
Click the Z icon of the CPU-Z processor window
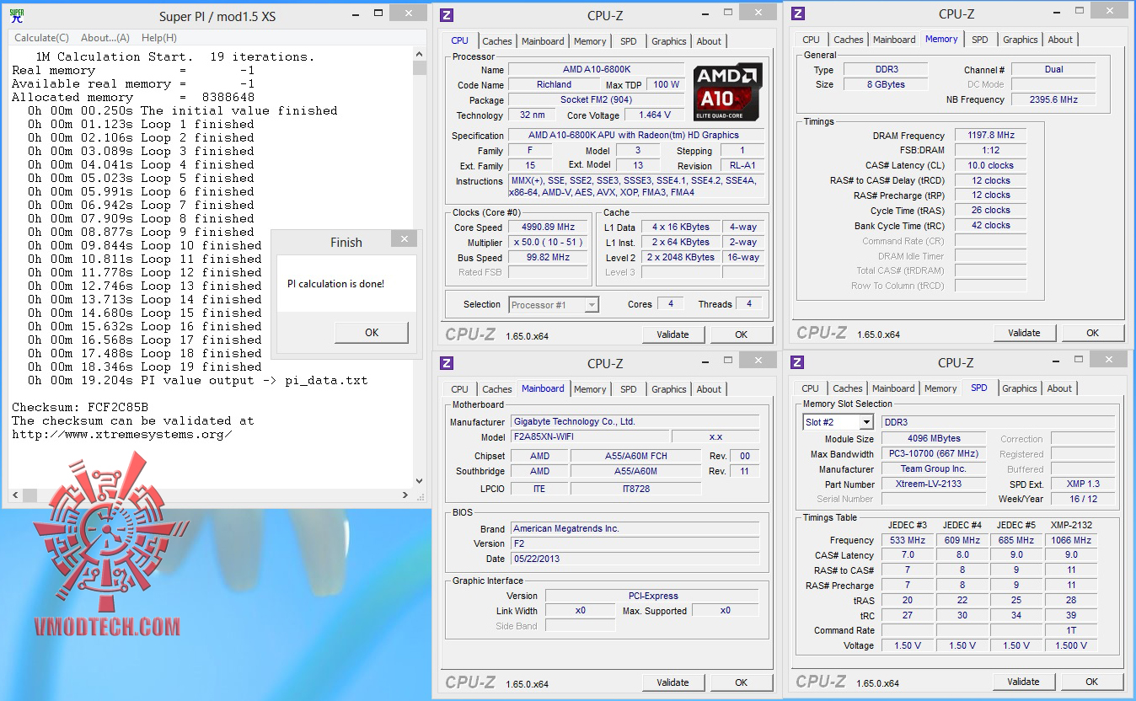[x=447, y=15]
